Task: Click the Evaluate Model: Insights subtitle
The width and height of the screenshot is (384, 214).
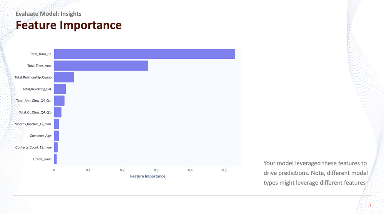Action: click(48, 14)
